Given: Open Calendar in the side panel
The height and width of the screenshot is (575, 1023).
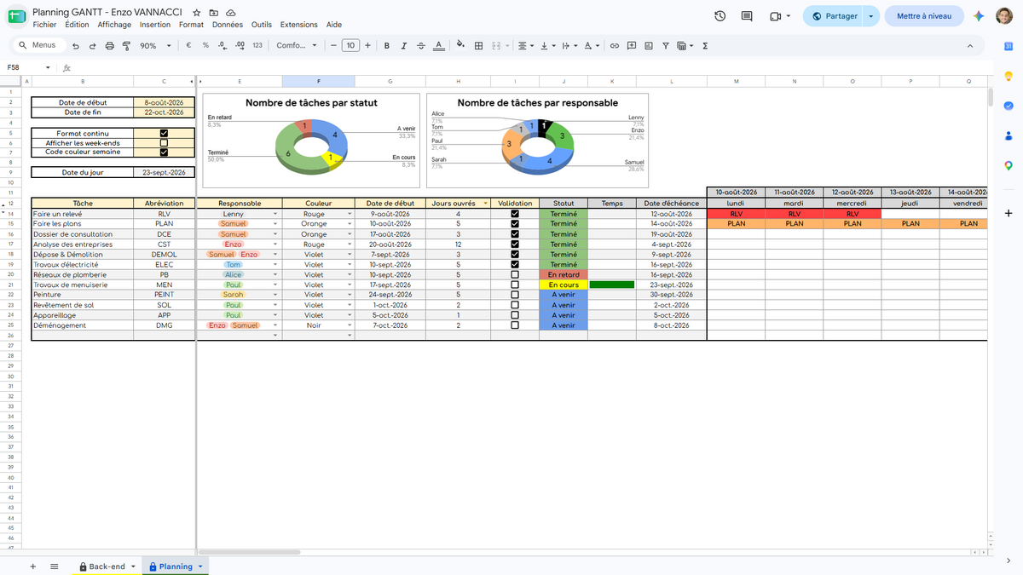Looking at the screenshot, I should (x=1008, y=46).
